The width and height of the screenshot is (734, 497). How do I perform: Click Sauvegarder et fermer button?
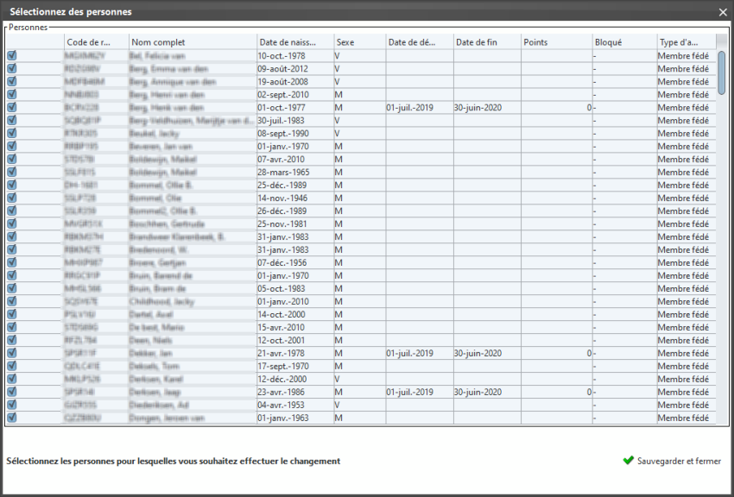pos(672,461)
